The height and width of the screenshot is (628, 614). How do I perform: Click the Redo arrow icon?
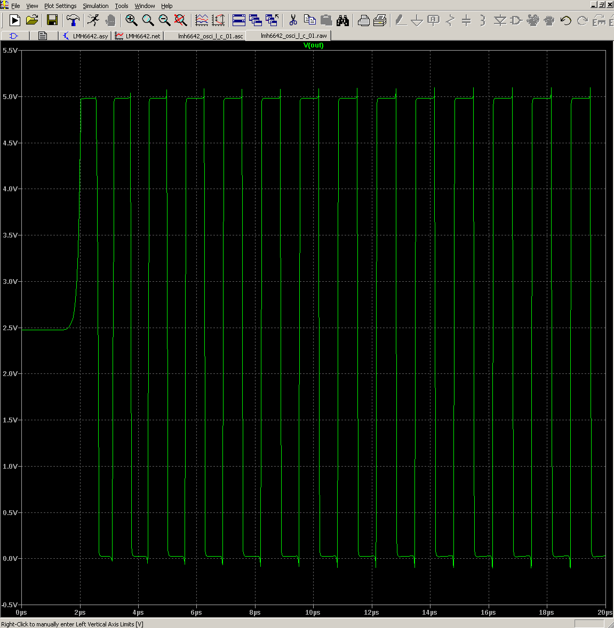coord(583,20)
